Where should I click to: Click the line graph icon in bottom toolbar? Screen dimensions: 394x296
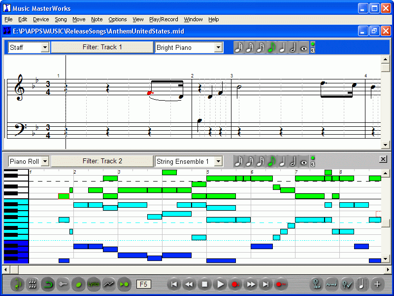point(109,285)
